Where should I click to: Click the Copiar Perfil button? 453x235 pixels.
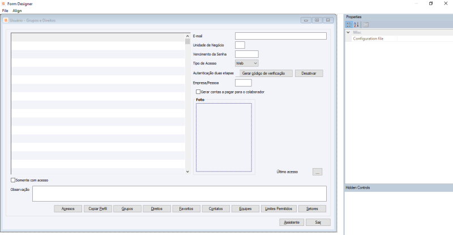pos(97,209)
